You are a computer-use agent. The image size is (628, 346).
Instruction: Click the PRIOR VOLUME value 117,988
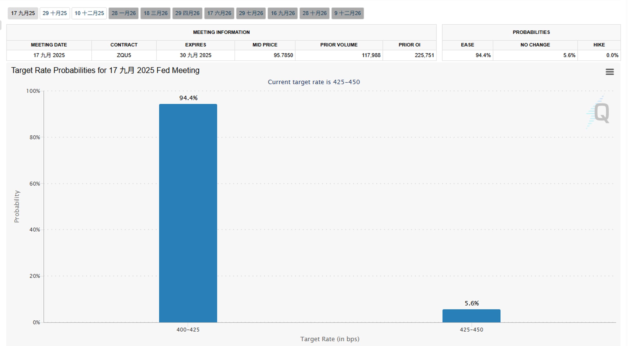(x=371, y=55)
